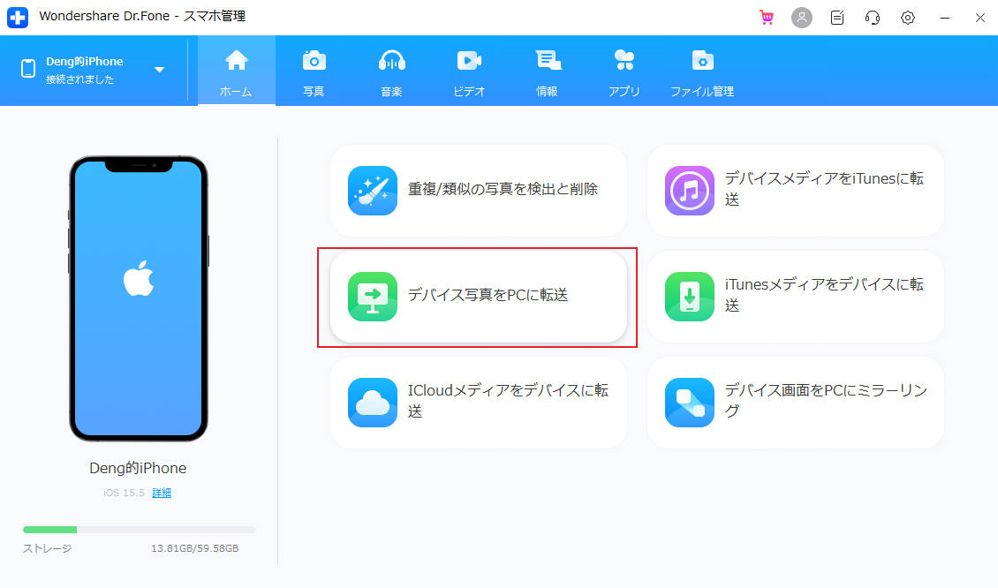
Task: Switch to the ファイル管理 tab
Action: (703, 71)
